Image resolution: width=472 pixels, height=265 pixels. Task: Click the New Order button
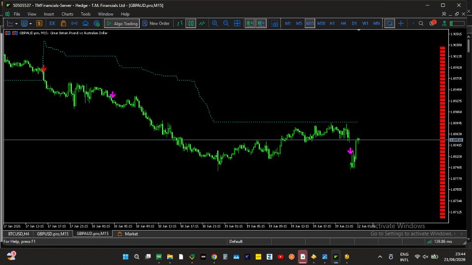pyautogui.click(x=156, y=23)
